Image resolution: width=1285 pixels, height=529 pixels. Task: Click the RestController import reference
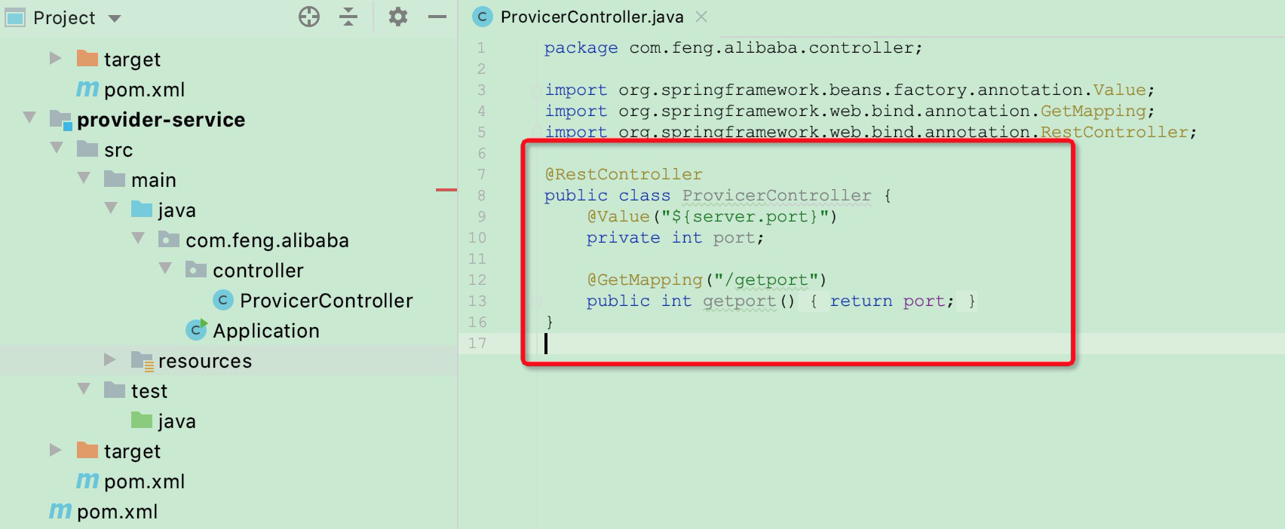point(1114,133)
